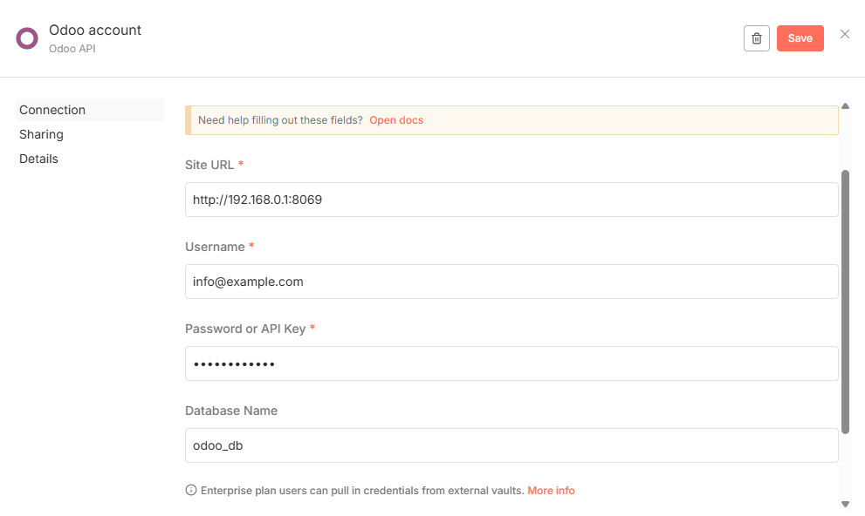This screenshot has width=865, height=516.
Task: Close the Odoo account dialog
Action: (x=844, y=33)
